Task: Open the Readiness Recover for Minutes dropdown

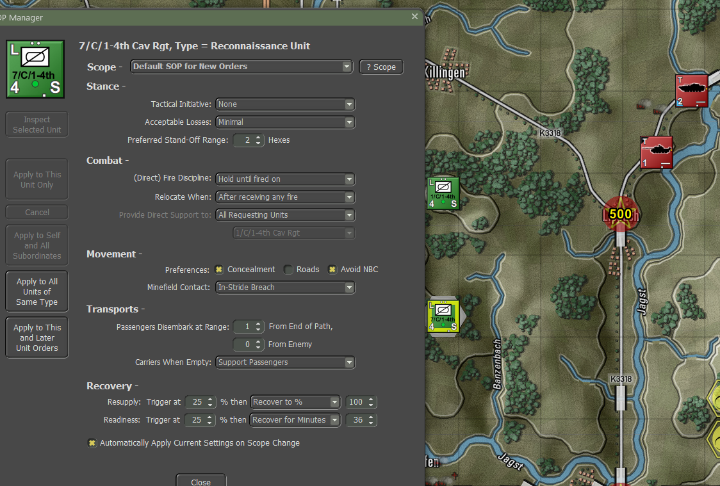Action: [x=295, y=420]
